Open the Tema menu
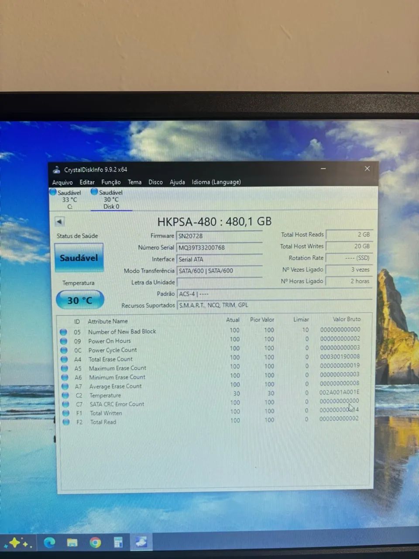The width and height of the screenshot is (419, 559). [134, 182]
